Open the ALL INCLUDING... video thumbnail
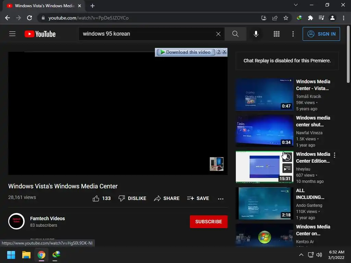 264,203
